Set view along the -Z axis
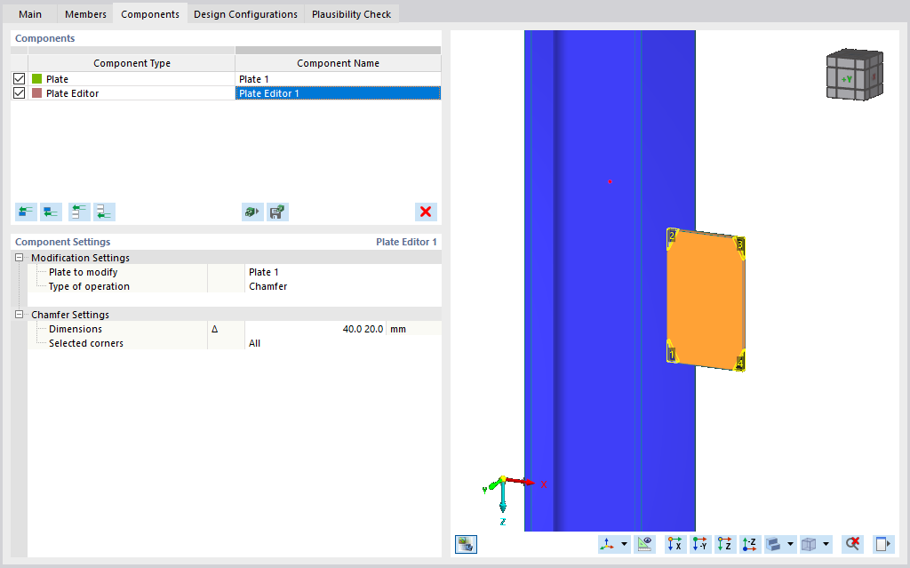This screenshot has height=568, width=910. pos(749,543)
